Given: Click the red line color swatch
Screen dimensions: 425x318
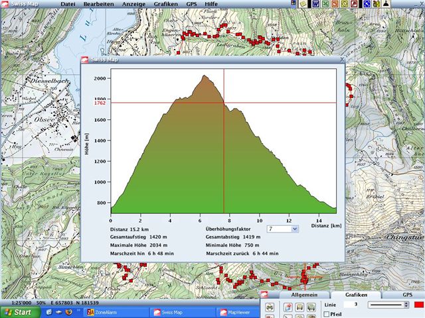Looking at the screenshot, I should (x=418, y=304).
